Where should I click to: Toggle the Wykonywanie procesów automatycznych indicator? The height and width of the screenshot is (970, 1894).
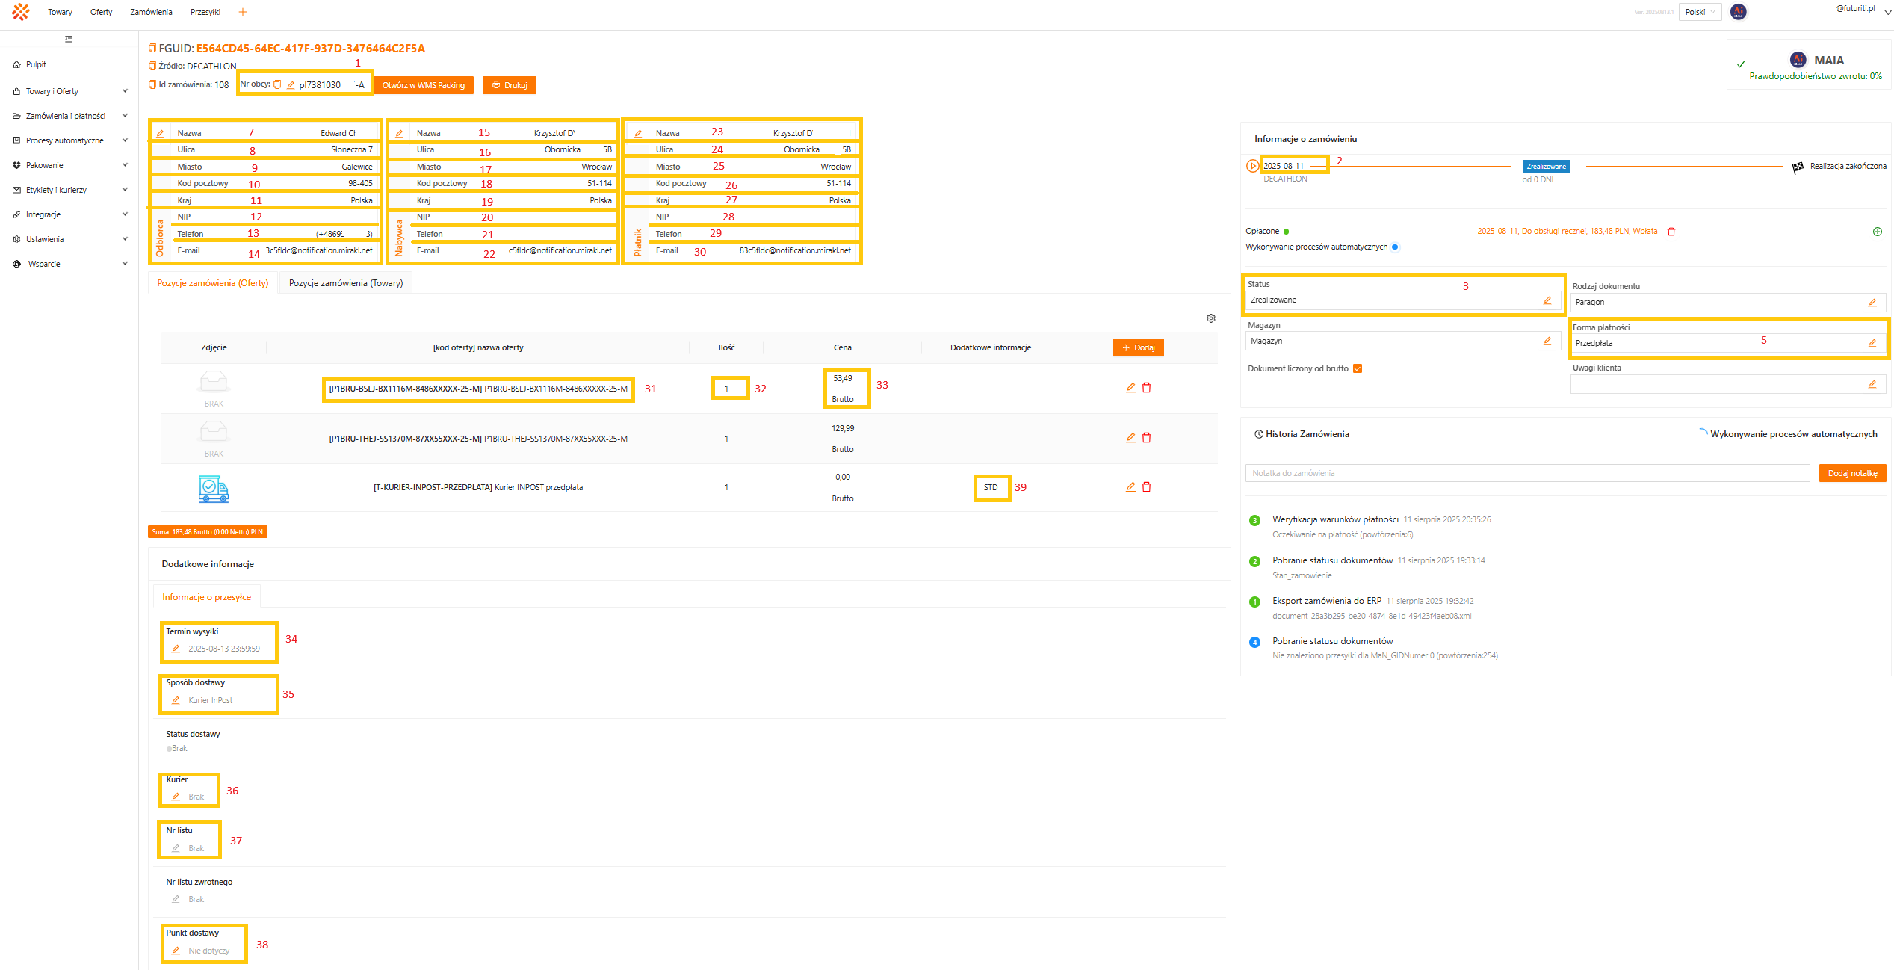[x=1395, y=247]
